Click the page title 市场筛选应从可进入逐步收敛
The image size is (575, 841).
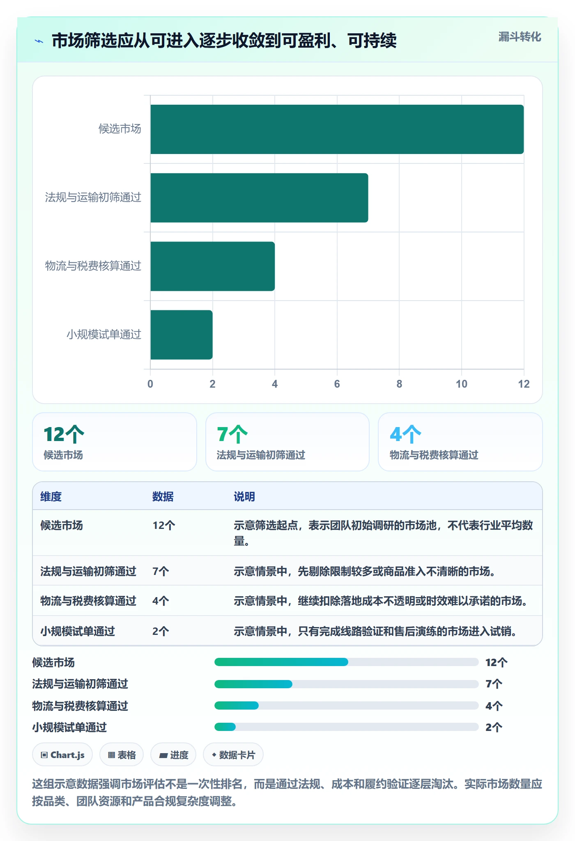(224, 41)
